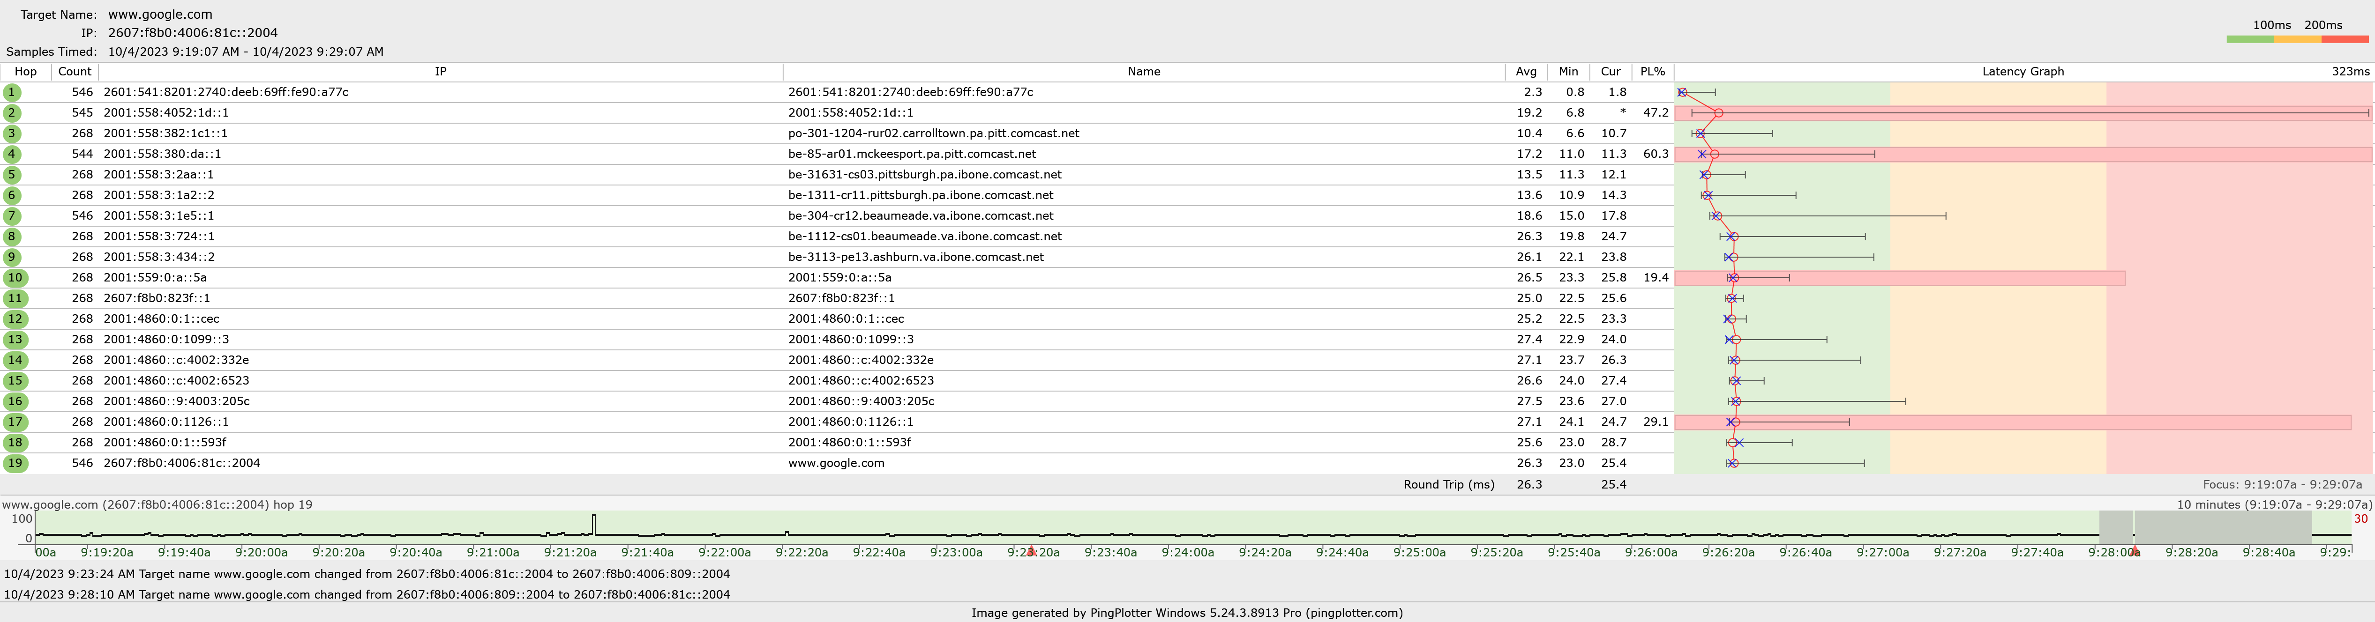Click the Latency Graph header
The image size is (2375, 622).
click(2023, 72)
